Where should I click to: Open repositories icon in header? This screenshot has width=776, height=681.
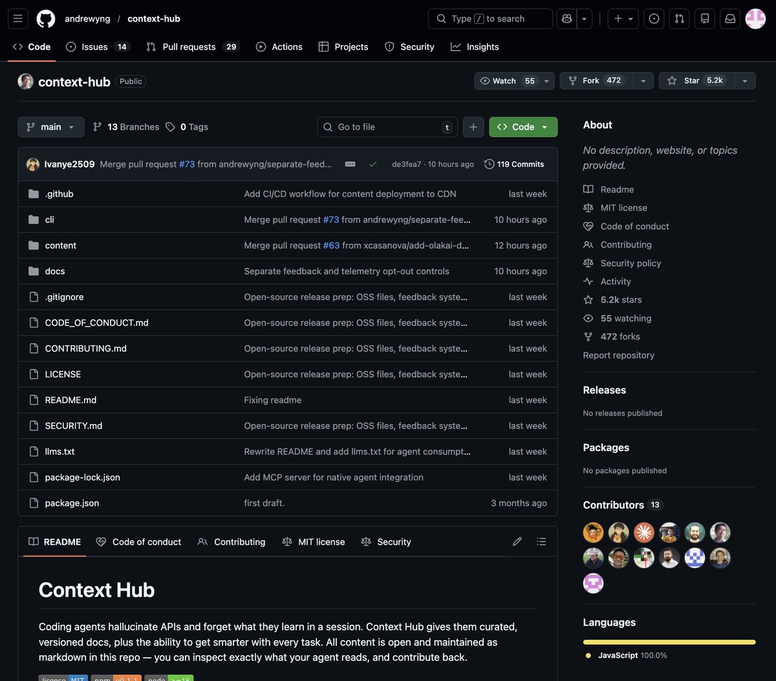[705, 19]
